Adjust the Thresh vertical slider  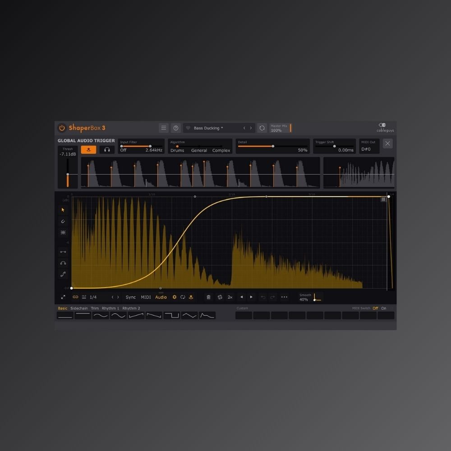[68, 174]
